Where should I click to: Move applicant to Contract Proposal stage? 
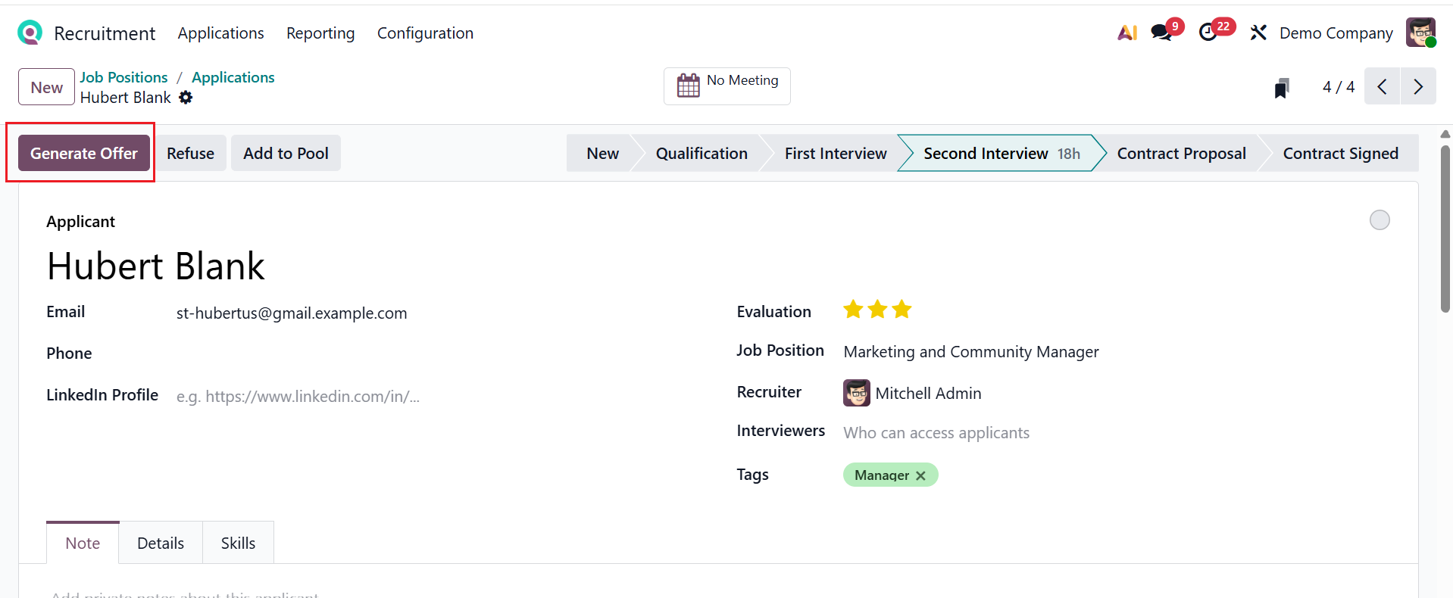coord(1180,154)
